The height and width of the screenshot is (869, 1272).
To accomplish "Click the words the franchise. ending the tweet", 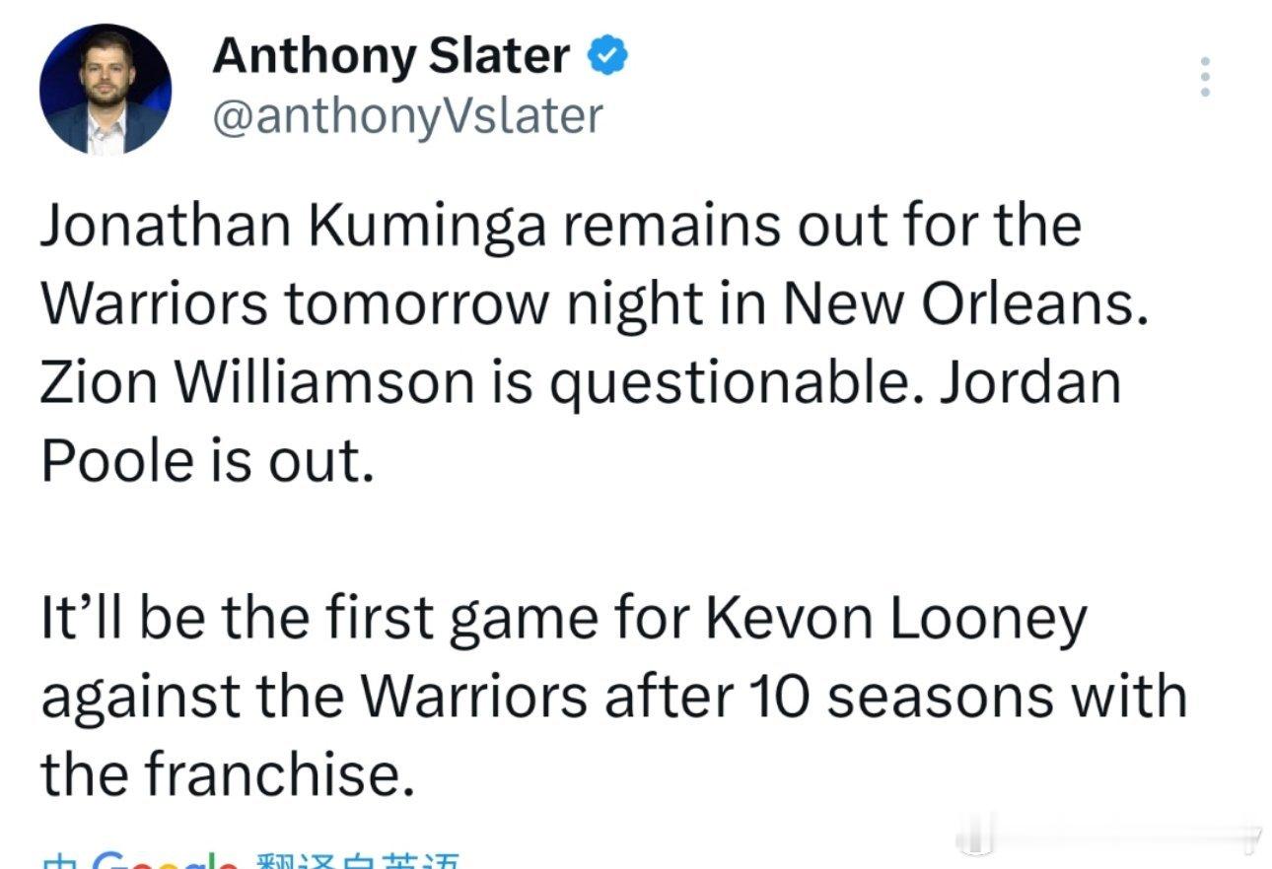I will (x=223, y=775).
